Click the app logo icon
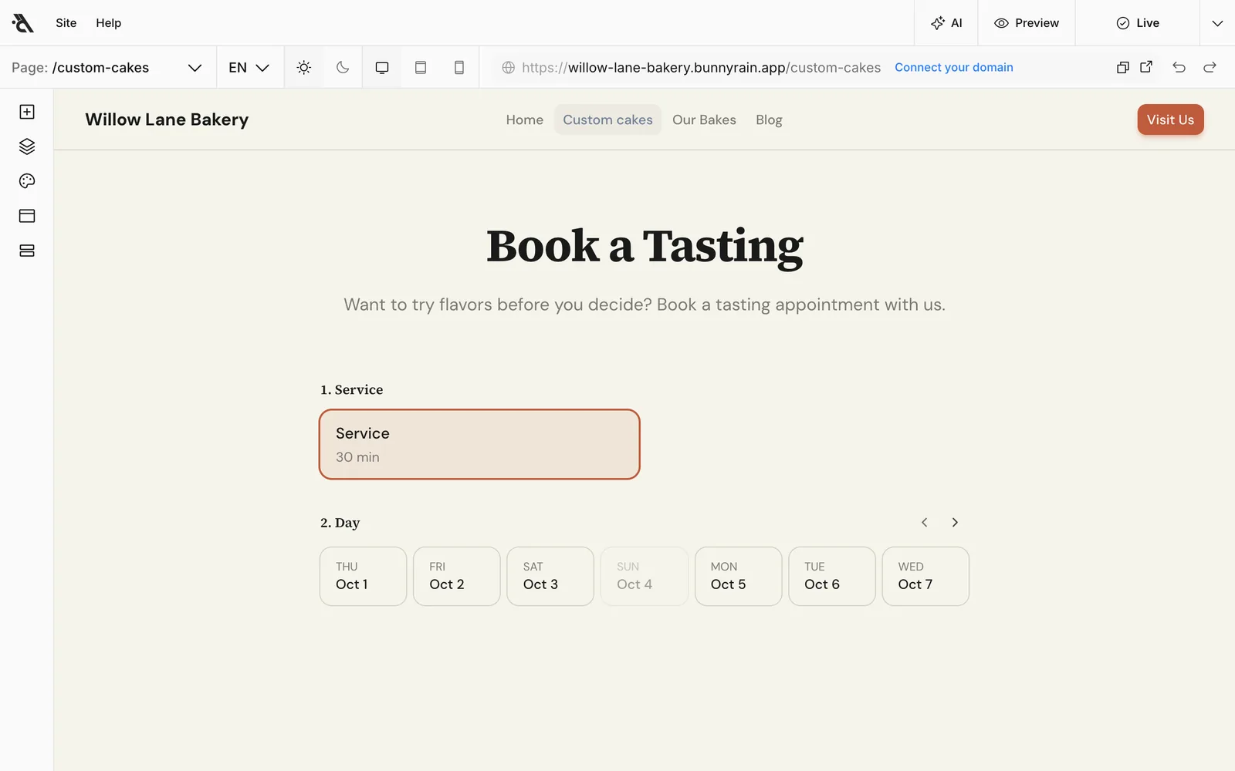The image size is (1235, 771). 23,23
